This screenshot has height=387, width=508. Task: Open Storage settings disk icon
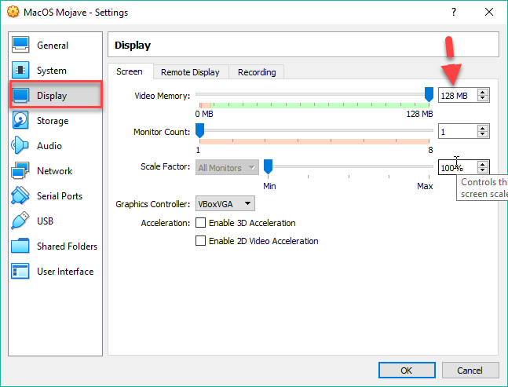click(21, 121)
